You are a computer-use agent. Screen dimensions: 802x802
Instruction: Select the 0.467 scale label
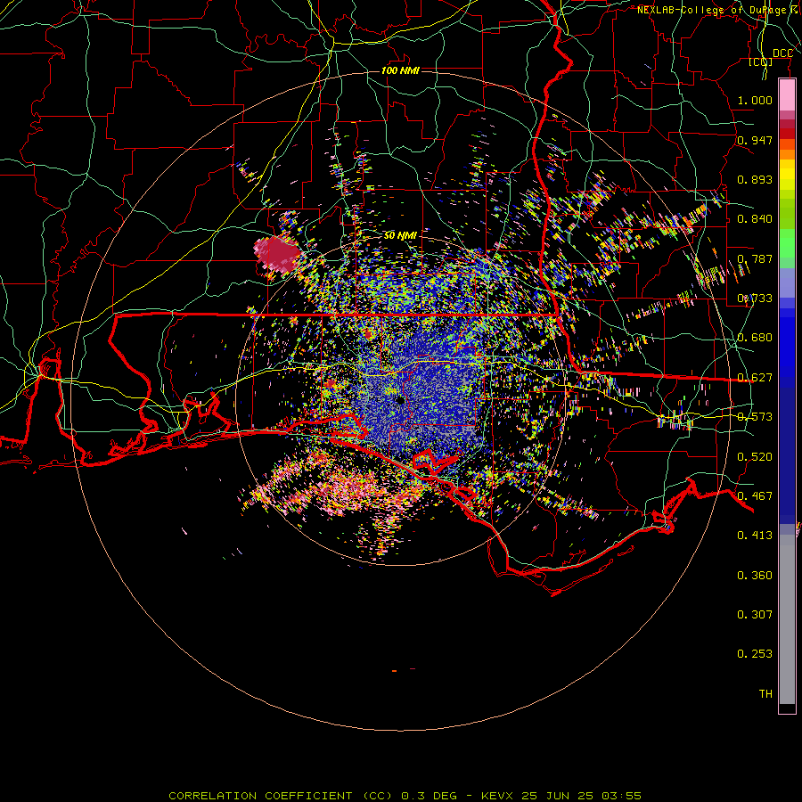coord(755,496)
